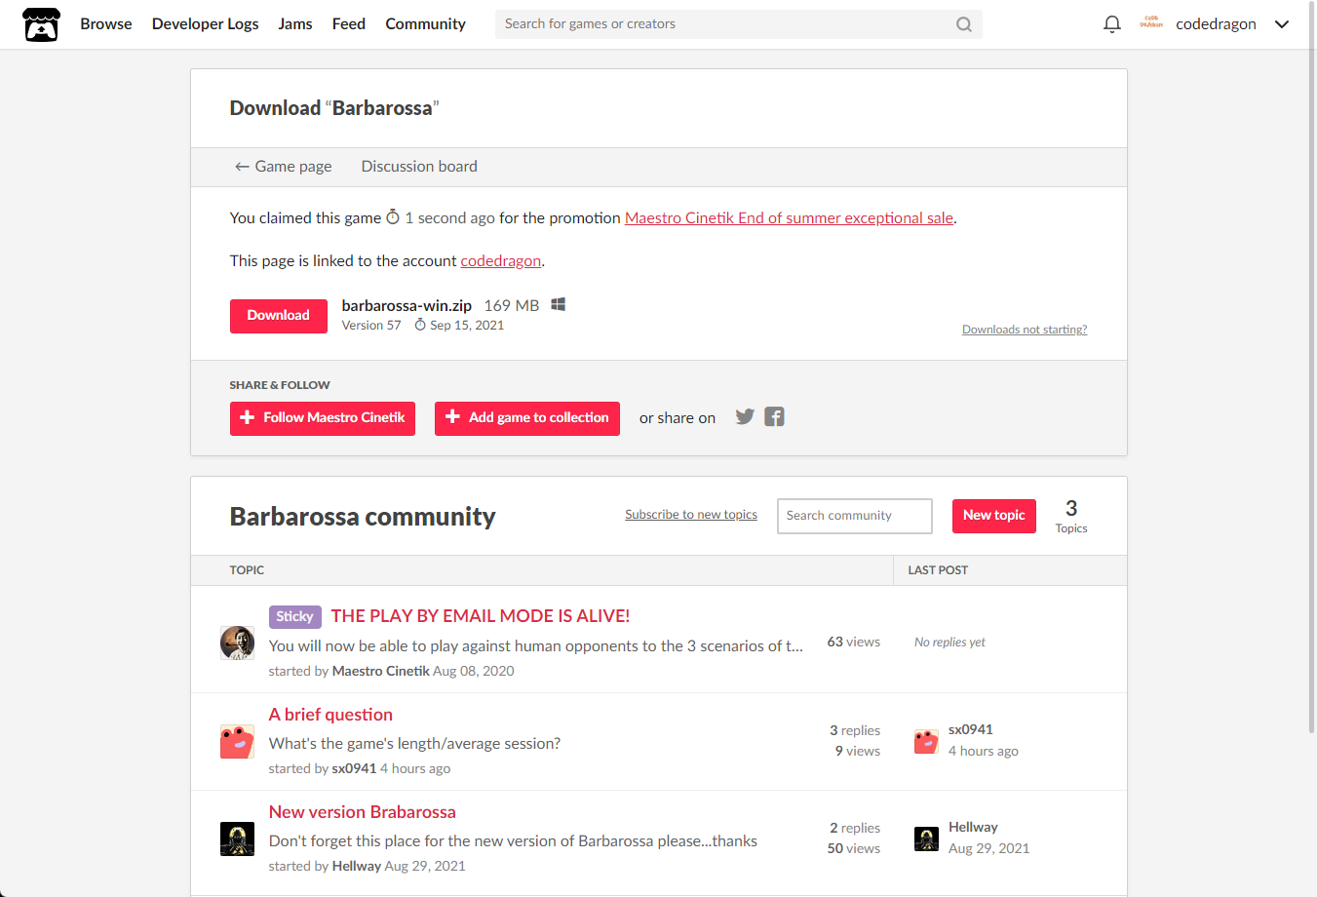Share the game on Facebook
The image size is (1317, 897).
coord(774,416)
